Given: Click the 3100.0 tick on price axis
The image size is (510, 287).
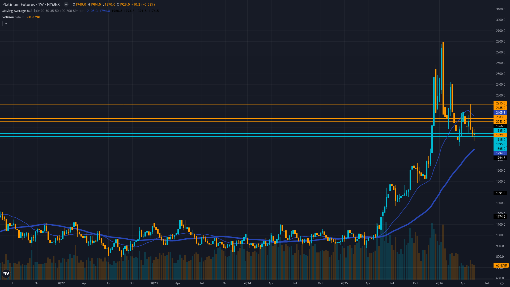Looking at the screenshot, I should pos(501,9).
